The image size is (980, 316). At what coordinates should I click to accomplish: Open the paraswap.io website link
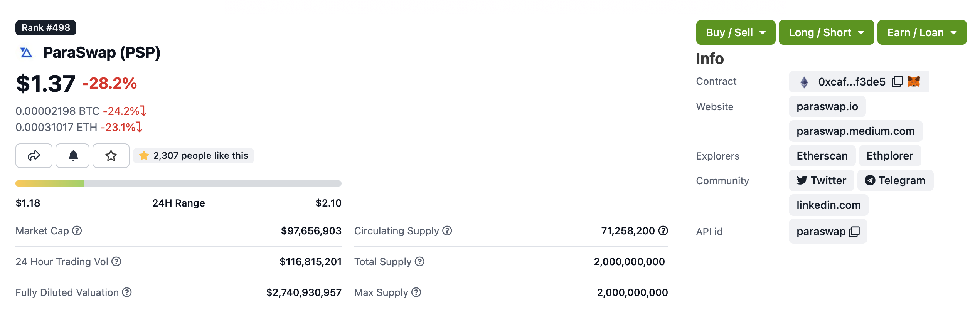827,107
